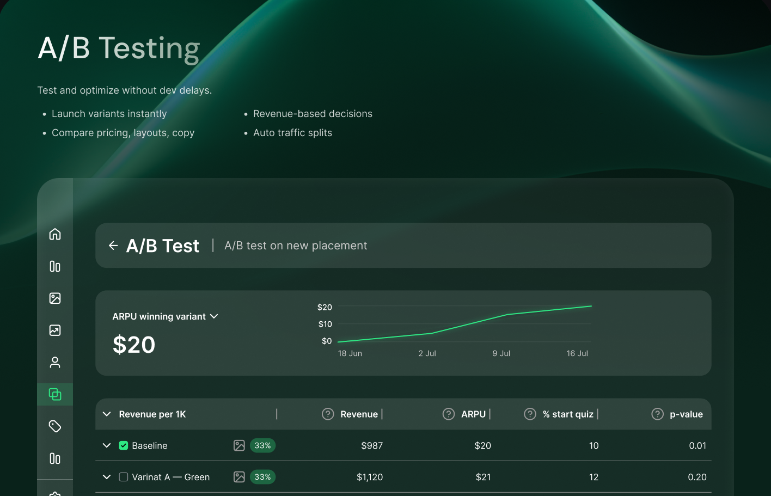Click the 0.20 p-value cell

pyautogui.click(x=697, y=477)
